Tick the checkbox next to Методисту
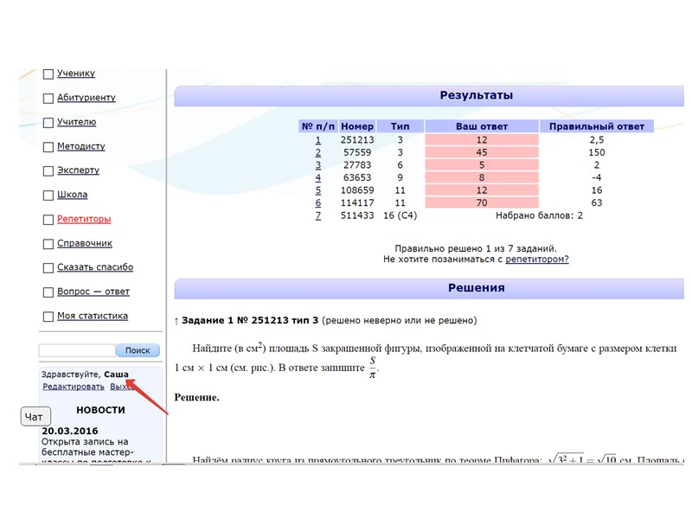 click(48, 147)
